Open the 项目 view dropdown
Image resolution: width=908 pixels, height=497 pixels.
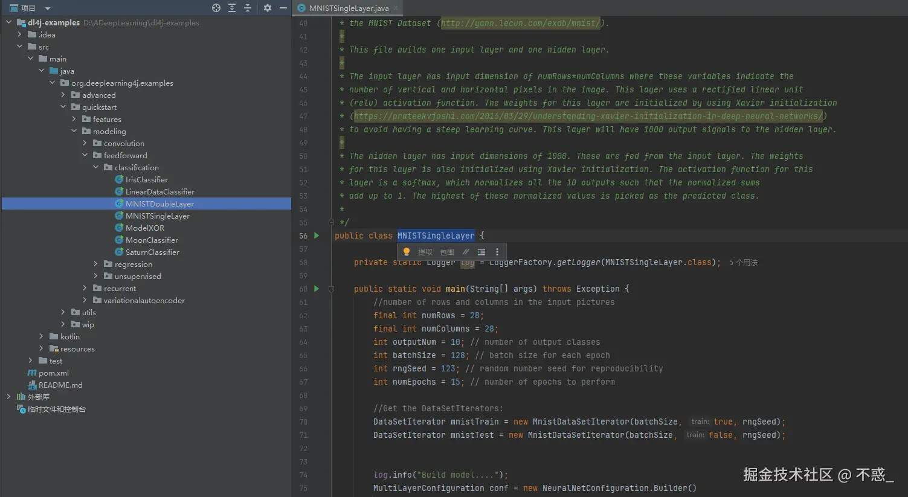tap(48, 8)
